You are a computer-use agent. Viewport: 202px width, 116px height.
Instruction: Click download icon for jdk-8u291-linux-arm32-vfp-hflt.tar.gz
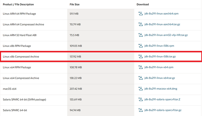141,35
